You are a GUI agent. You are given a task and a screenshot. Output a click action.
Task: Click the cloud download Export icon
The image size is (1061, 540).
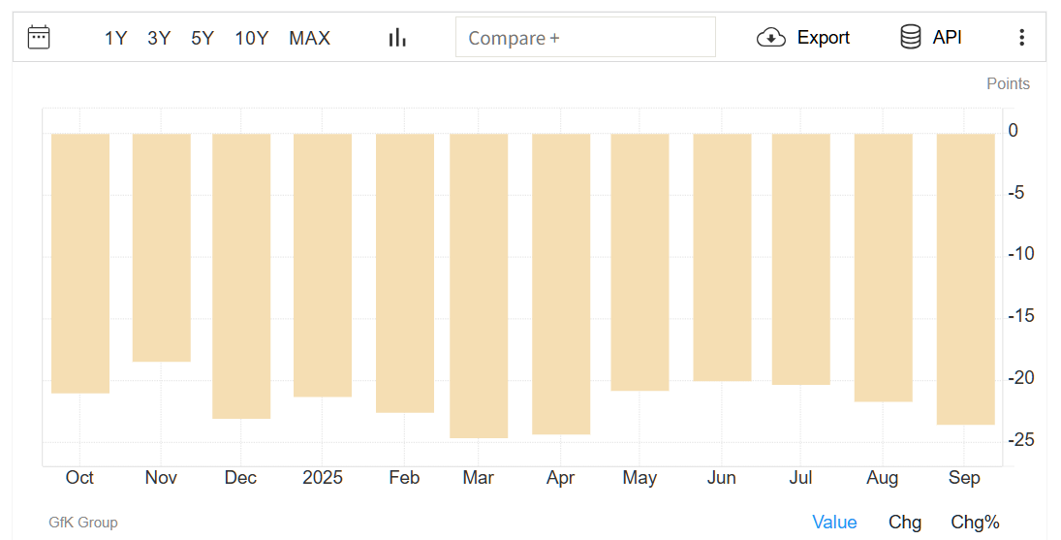[770, 37]
